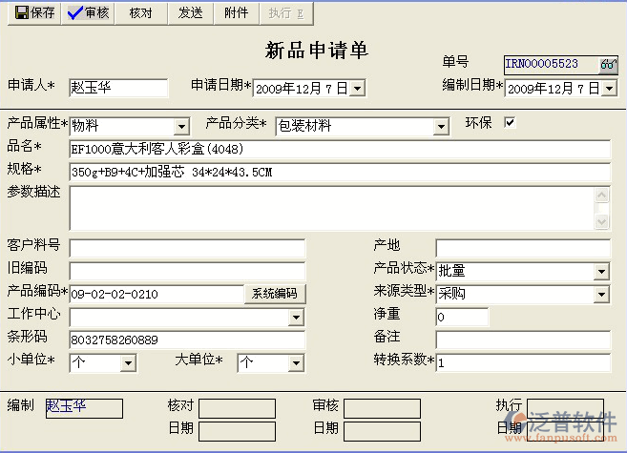Screen dimensions: 627x453
Task: Expand the 产品状态 dropdown
Action: (601, 272)
